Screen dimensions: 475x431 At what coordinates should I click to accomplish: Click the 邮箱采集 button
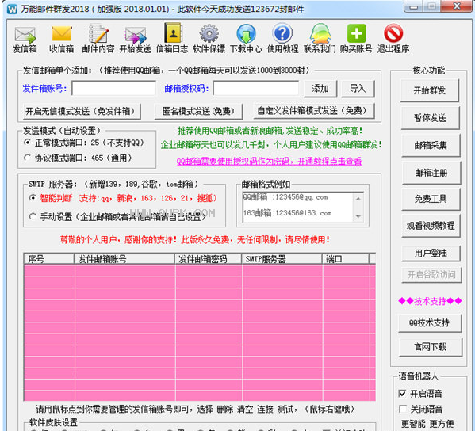(431, 145)
